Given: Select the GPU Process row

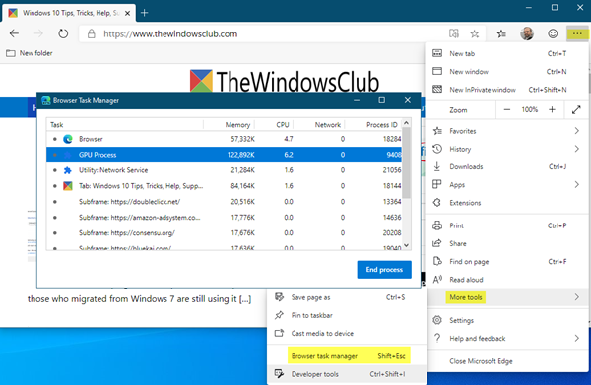Looking at the screenshot, I should 224,155.
